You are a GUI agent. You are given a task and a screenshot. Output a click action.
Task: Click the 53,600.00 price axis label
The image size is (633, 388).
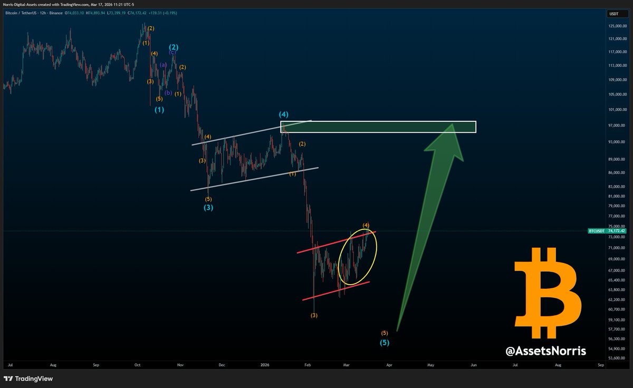pyautogui.click(x=618, y=358)
